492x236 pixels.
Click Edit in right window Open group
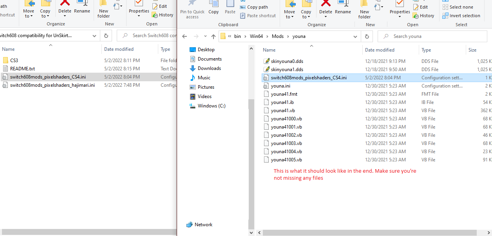click(x=420, y=7)
